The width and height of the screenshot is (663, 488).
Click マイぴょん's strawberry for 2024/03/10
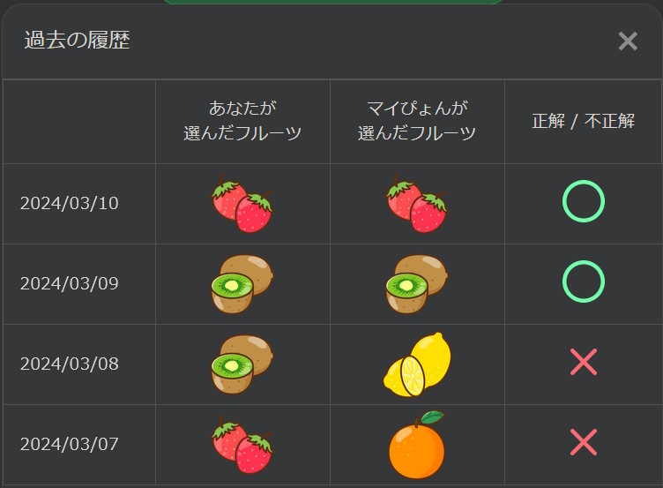[417, 204]
